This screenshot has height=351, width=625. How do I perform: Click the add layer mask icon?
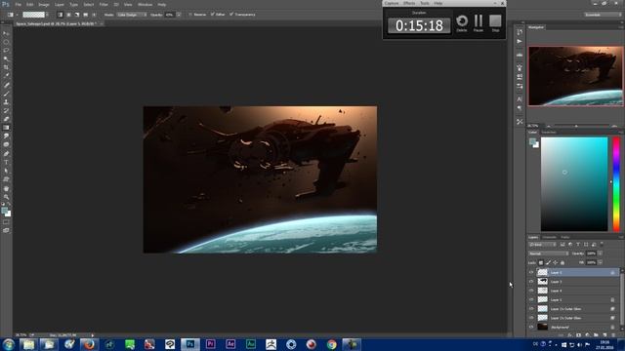tap(579, 335)
